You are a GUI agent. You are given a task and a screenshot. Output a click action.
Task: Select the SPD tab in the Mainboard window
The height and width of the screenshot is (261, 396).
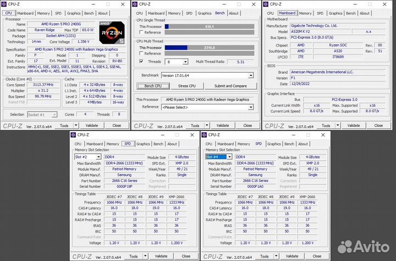click(320, 13)
